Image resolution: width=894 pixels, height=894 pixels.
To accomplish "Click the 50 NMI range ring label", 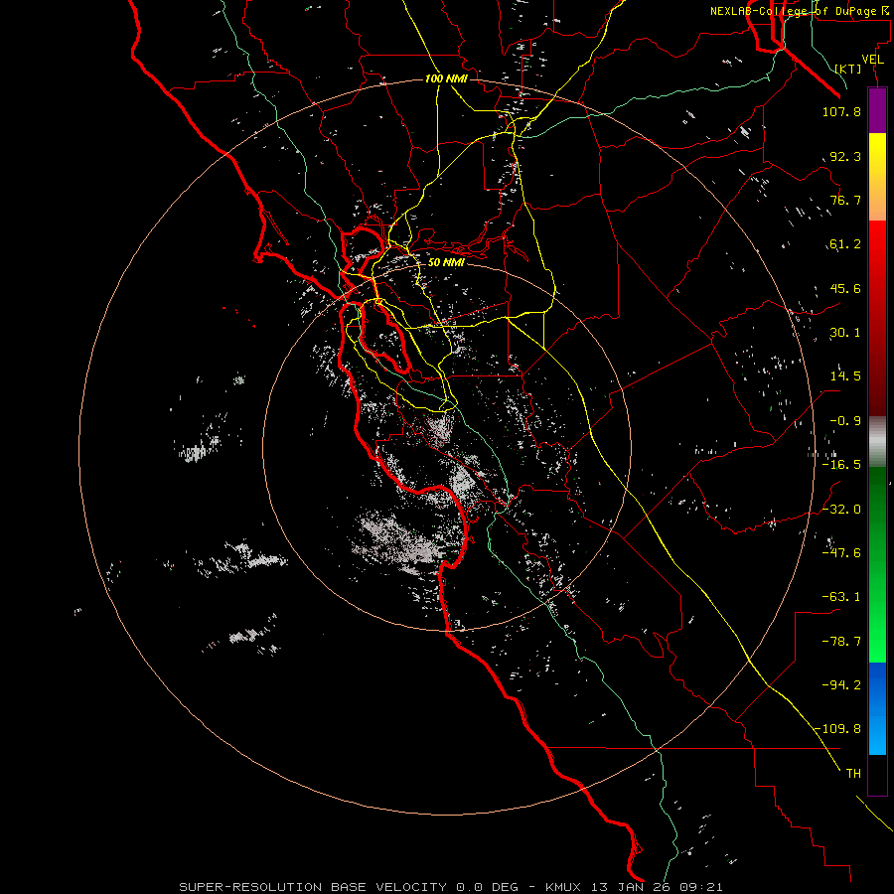I will pos(446,263).
